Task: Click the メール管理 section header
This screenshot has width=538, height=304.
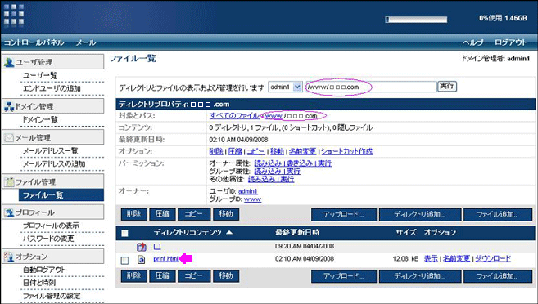Action: 53,137
